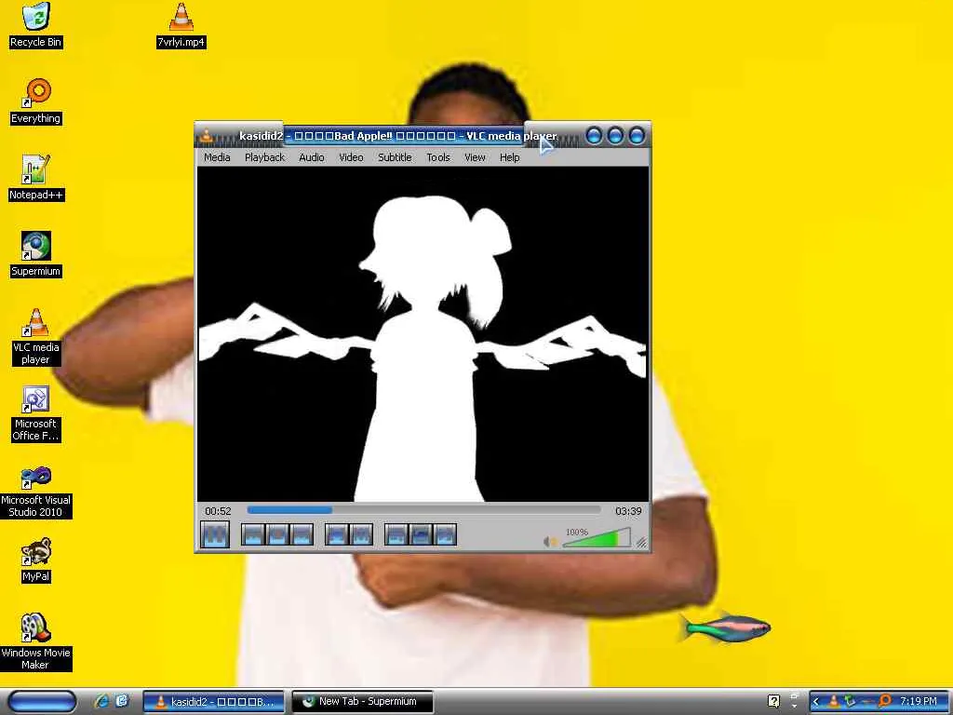Switch to New Tab - Supermium taskbar button

click(x=363, y=702)
